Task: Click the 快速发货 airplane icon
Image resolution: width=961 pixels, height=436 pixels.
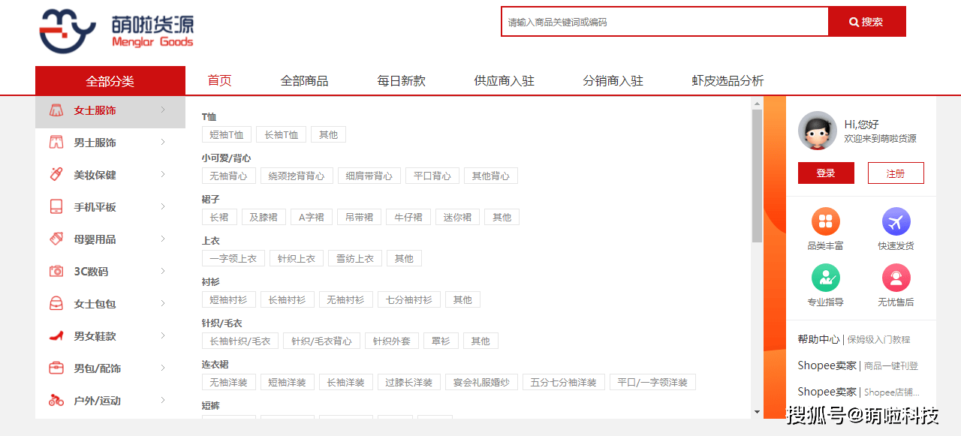Action: (x=896, y=221)
